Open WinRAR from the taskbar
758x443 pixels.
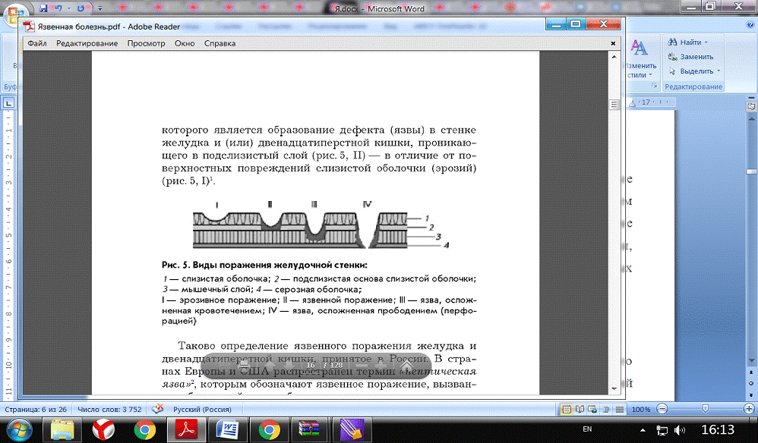[x=311, y=430]
